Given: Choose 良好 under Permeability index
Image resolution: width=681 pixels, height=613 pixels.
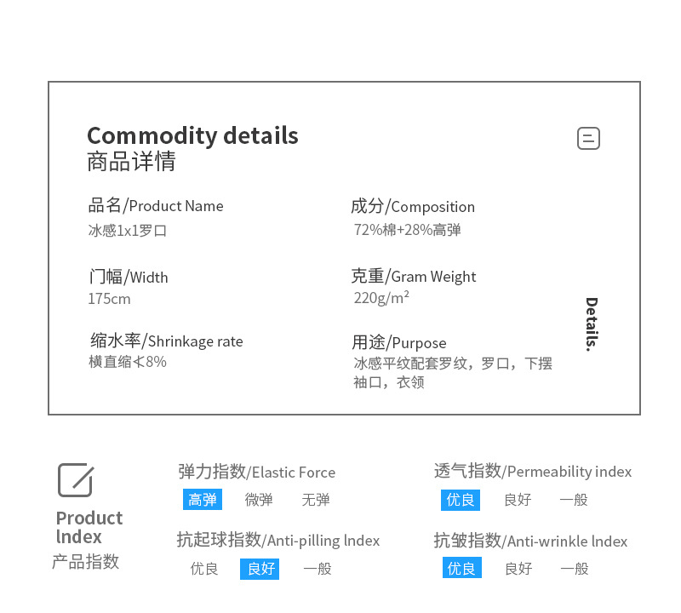Looking at the screenshot, I should pos(518,500).
